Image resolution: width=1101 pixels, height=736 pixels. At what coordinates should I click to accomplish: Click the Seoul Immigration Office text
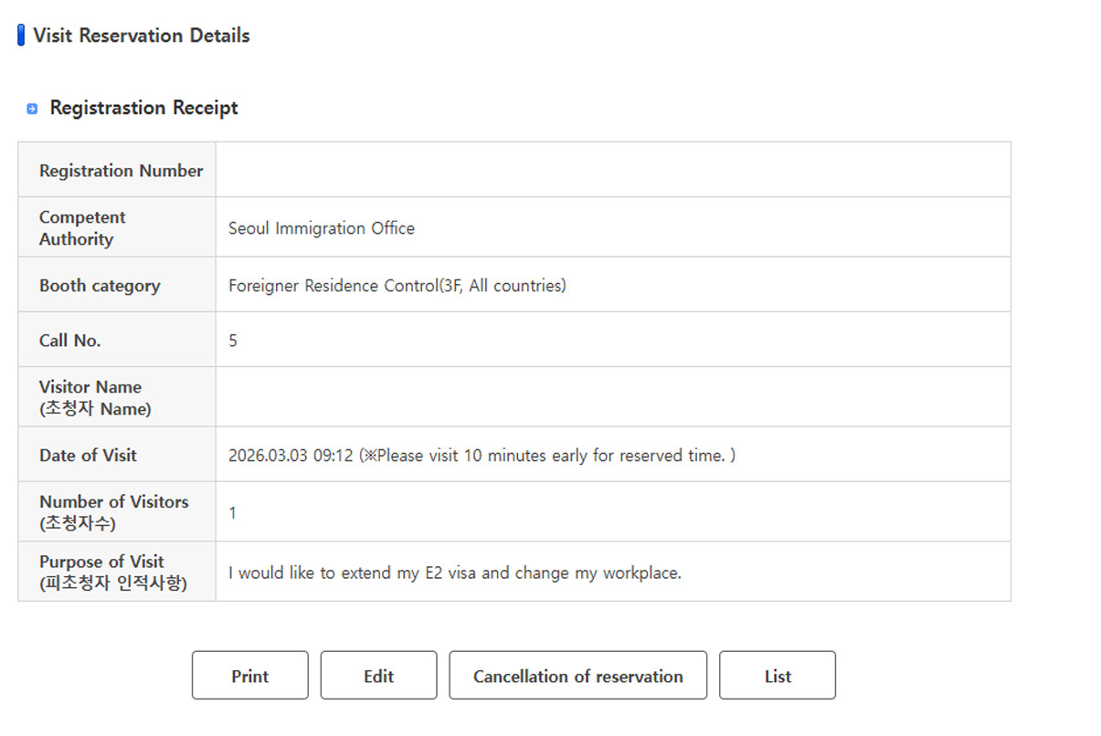(x=321, y=228)
